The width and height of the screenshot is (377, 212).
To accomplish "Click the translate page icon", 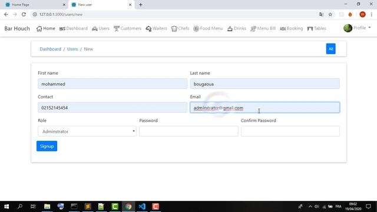I will pos(321,14).
